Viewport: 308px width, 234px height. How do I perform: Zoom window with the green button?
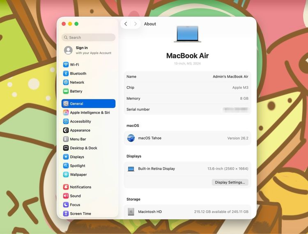[x=77, y=24]
